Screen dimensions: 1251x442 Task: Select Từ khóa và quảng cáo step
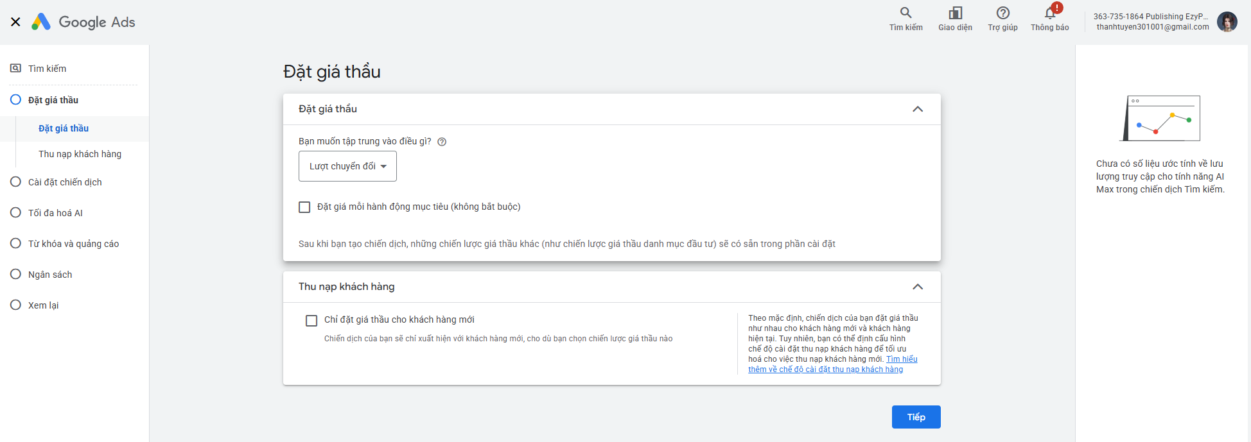pyautogui.click(x=74, y=243)
